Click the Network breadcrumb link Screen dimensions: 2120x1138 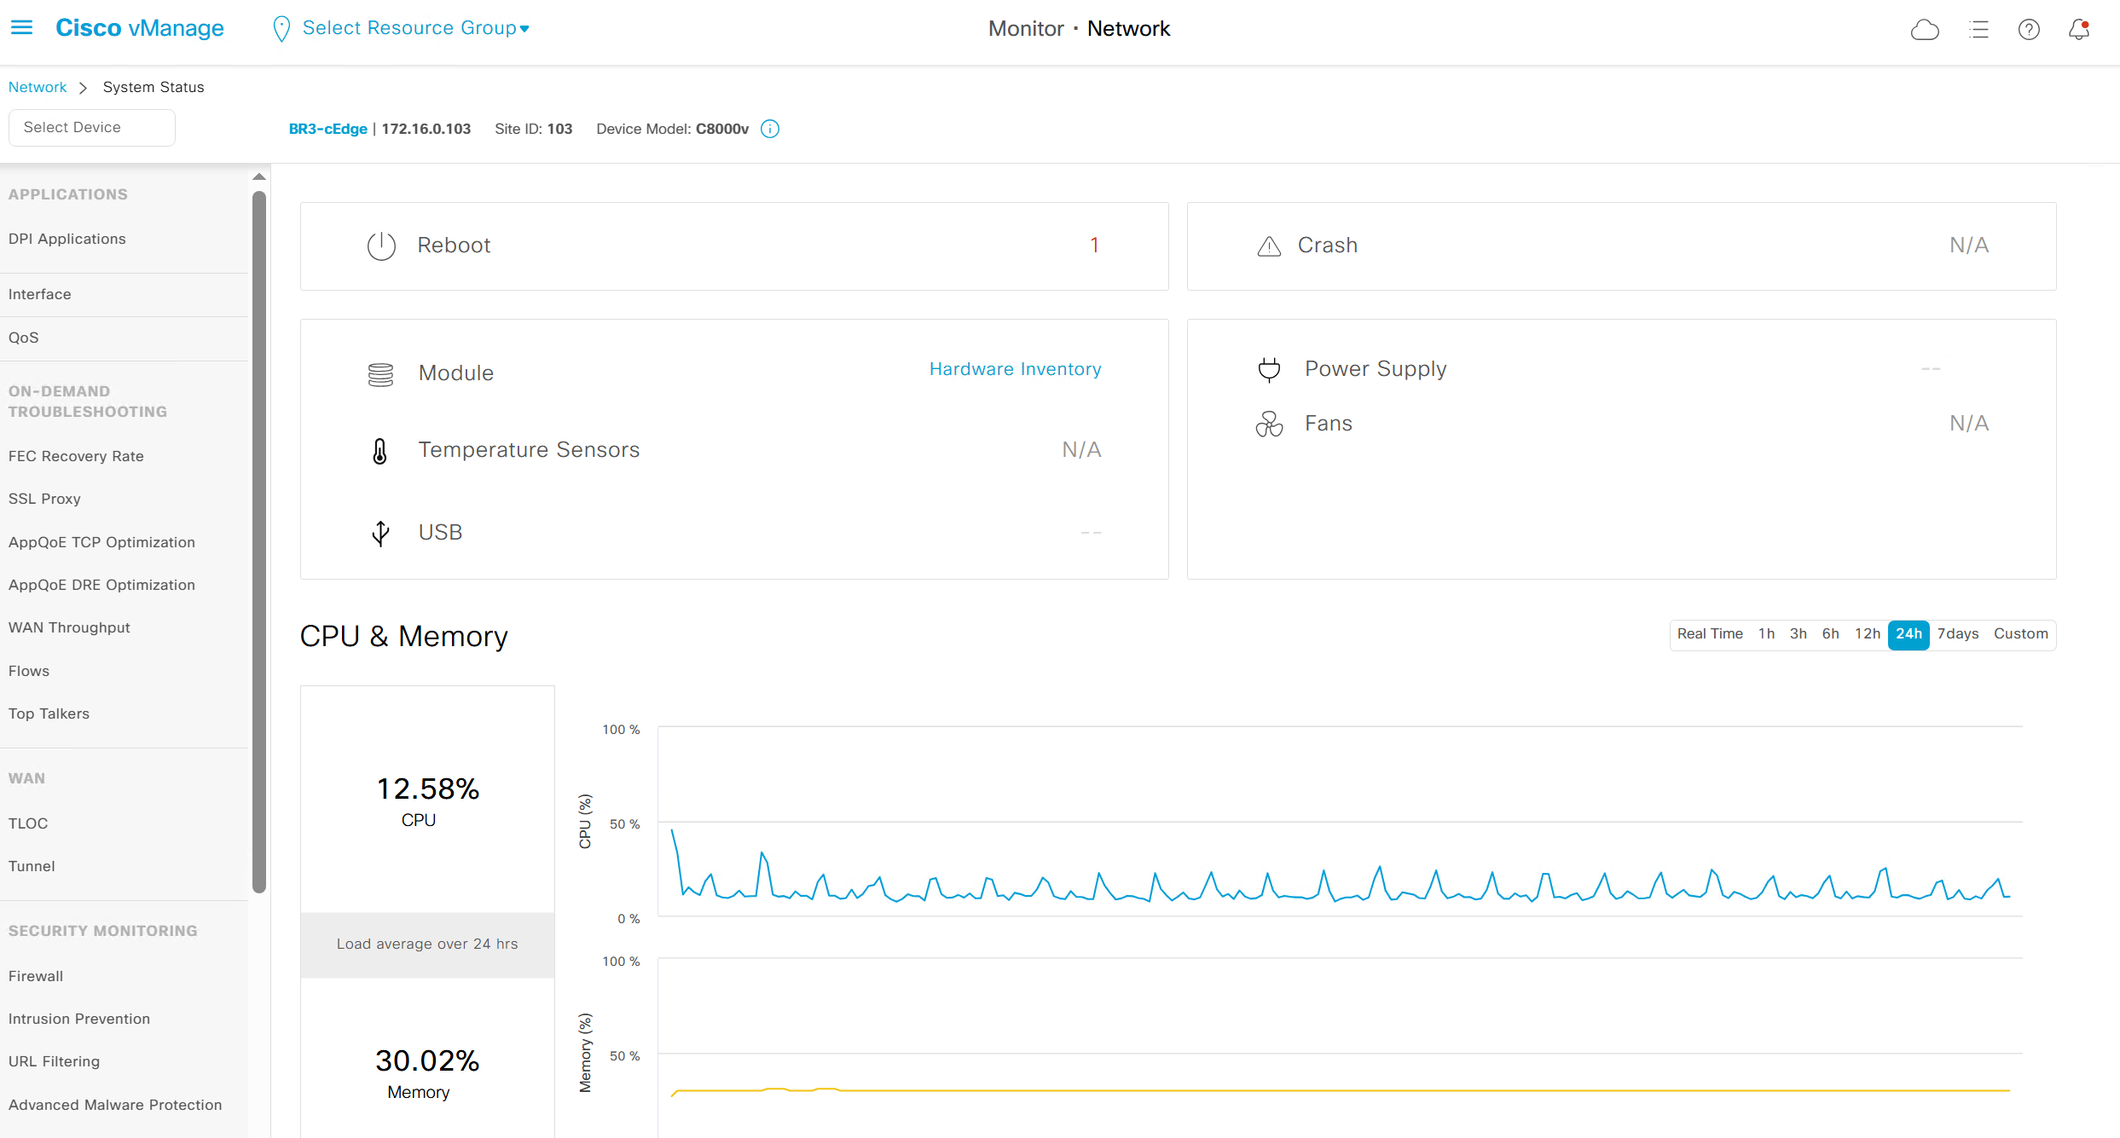tap(38, 87)
